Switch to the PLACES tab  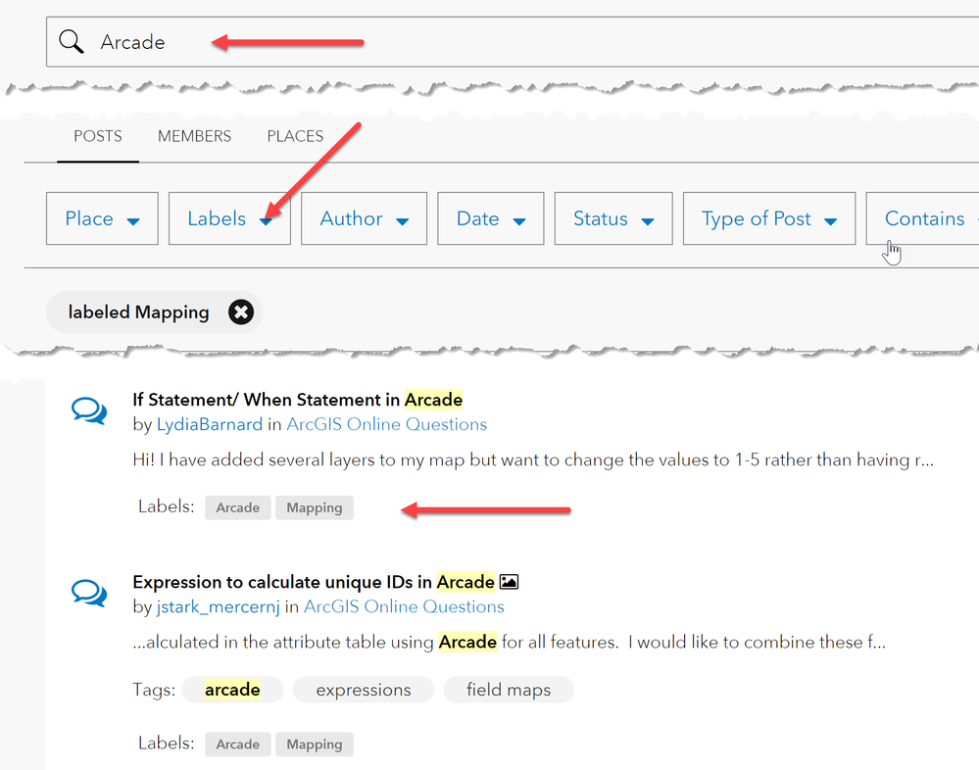click(295, 136)
